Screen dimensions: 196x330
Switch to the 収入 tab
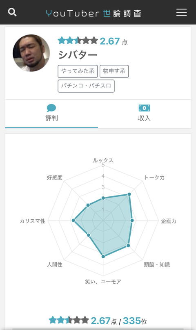pos(144,114)
